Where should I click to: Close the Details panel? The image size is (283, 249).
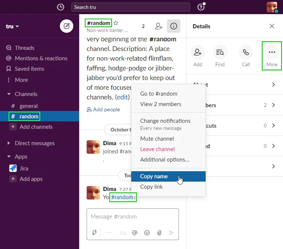tap(271, 26)
